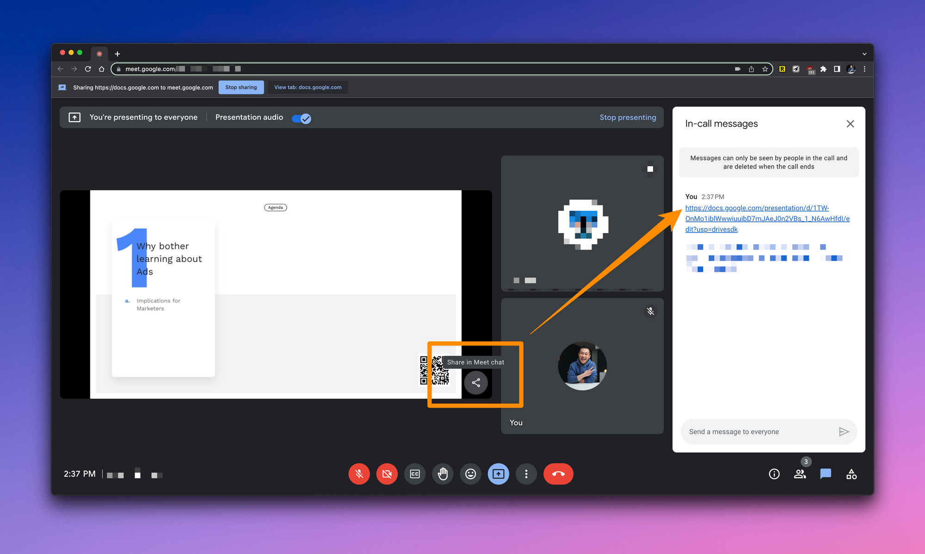
Task: Show the participants list
Action: tap(800, 474)
